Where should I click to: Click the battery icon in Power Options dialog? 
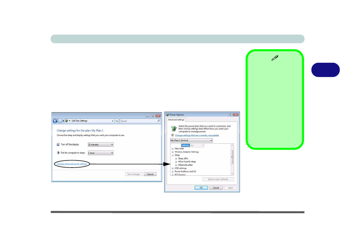(x=173, y=128)
